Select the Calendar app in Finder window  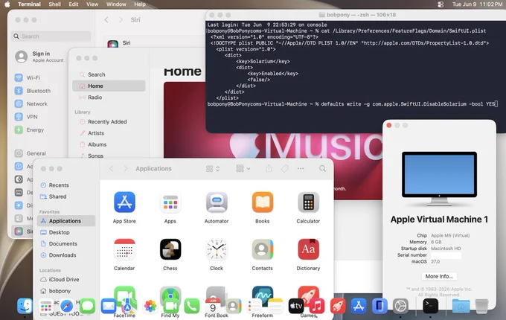point(124,249)
